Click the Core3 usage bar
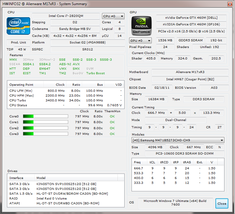Screen dimensions: 235x214 [x=46, y=134]
